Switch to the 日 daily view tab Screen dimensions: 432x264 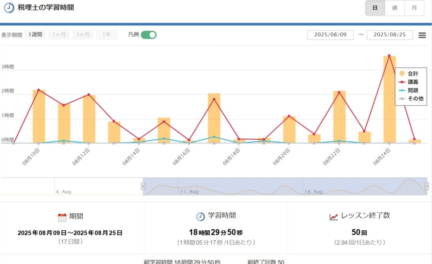(x=375, y=8)
